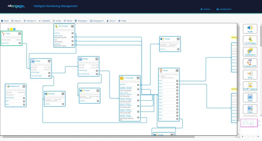Click calendar icon on 18 Date node

[33, 61]
